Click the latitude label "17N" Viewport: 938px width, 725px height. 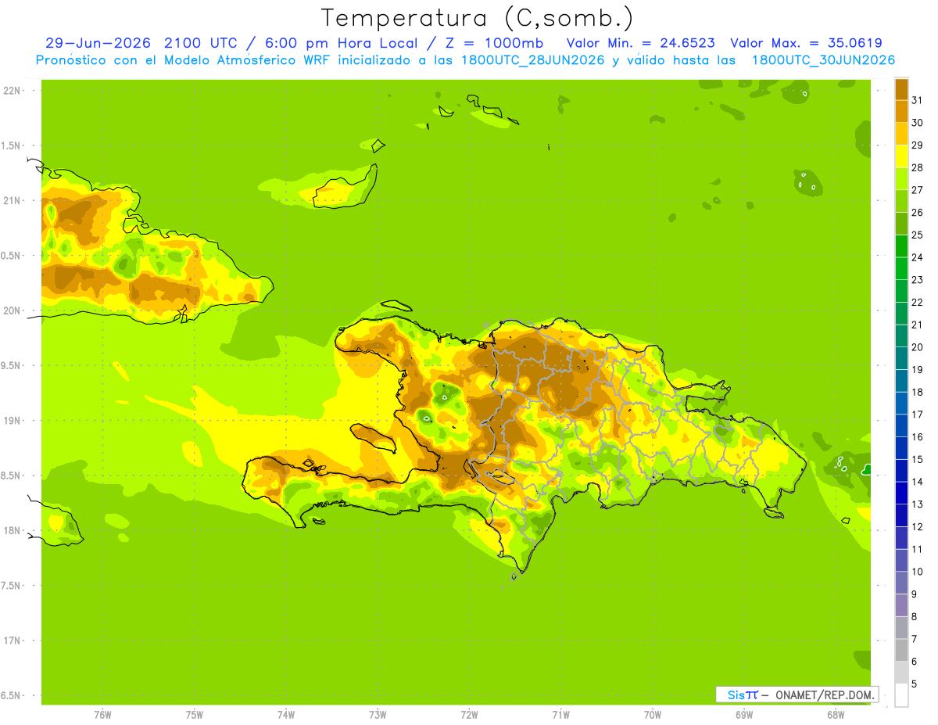coord(12,641)
